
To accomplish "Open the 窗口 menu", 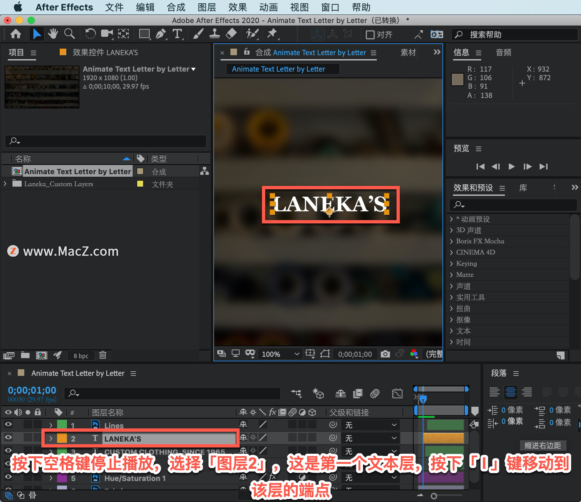I will tap(330, 7).
